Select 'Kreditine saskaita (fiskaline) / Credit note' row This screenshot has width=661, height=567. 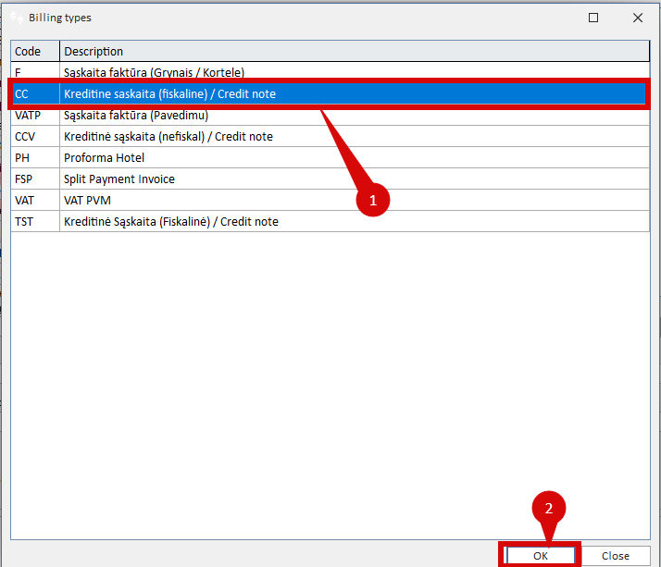point(330,93)
